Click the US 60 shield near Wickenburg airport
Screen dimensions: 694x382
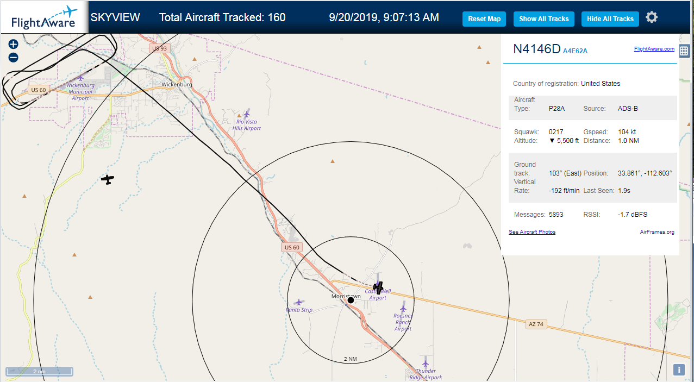[x=38, y=90]
